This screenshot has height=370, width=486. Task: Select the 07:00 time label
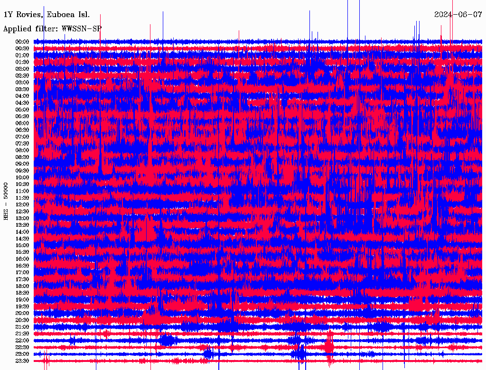click(x=22, y=137)
